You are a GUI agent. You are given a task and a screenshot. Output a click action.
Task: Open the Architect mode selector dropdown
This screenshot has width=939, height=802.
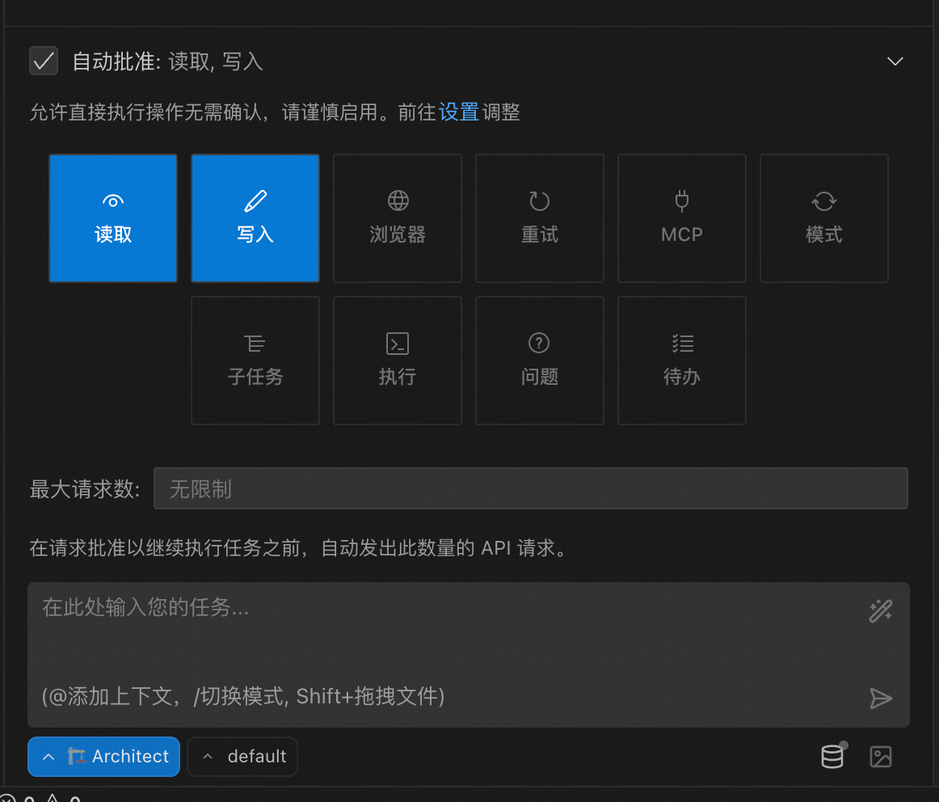[x=104, y=757]
